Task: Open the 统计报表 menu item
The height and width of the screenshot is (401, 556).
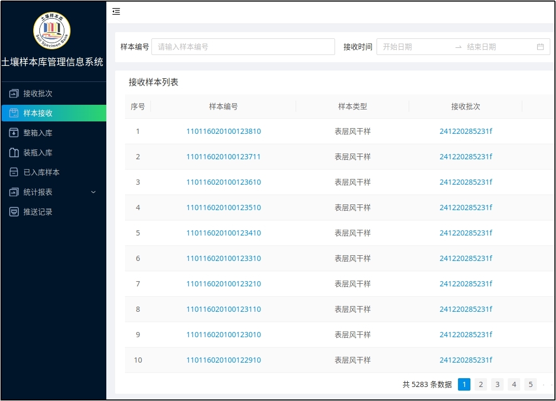Action: click(38, 192)
